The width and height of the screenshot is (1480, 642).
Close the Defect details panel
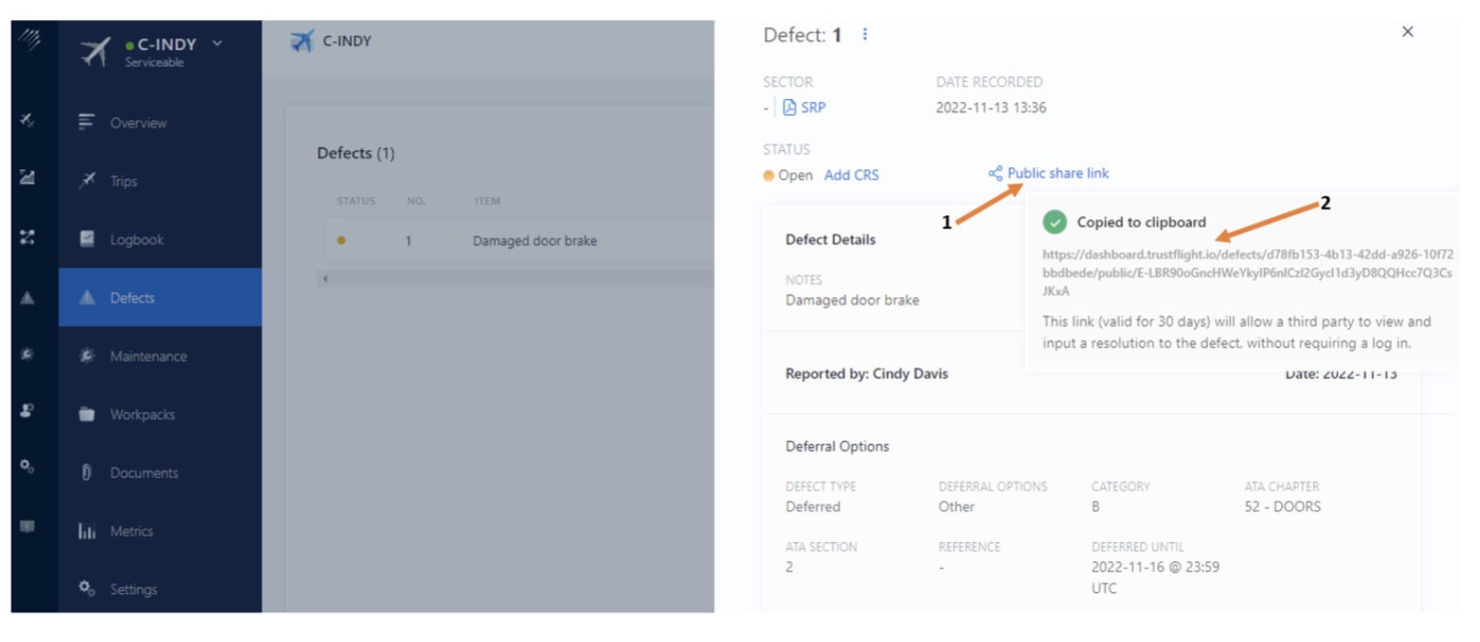tap(1407, 32)
